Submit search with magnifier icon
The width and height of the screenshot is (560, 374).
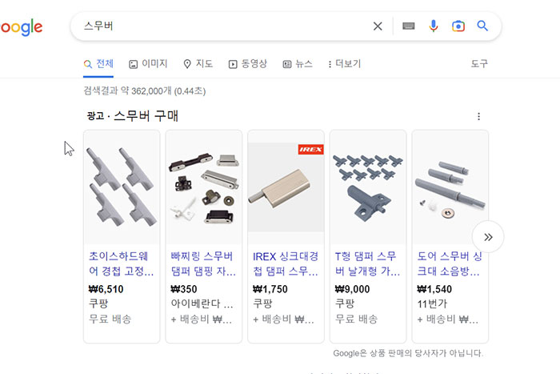[x=482, y=26]
